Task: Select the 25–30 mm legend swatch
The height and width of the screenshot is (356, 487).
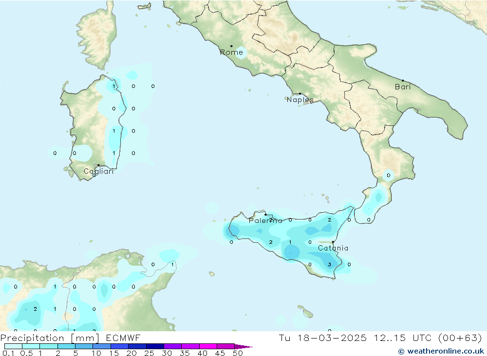Action: tap(155, 346)
